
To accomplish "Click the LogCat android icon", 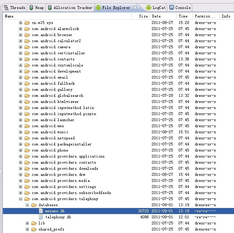I will click(149, 8).
